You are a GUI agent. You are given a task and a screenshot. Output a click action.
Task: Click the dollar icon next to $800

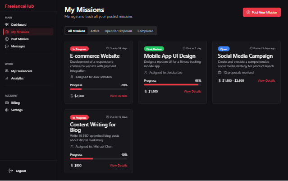[72, 165]
